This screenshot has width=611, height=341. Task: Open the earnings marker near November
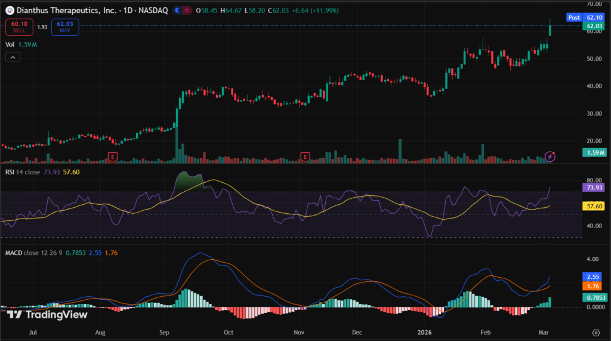(305, 156)
